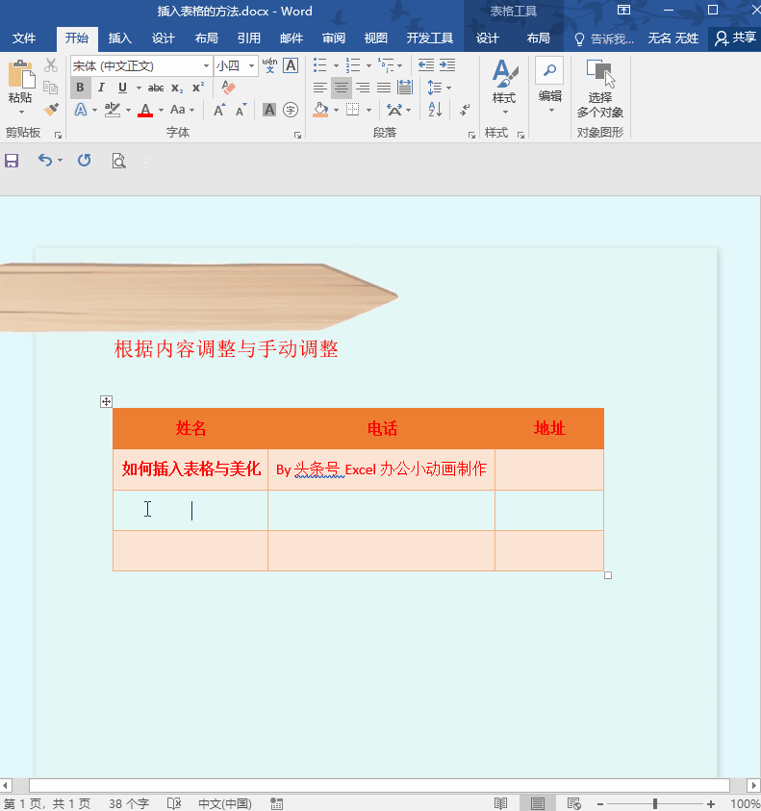
Task: Open the paragraph dialog launcher
Action: (471, 135)
